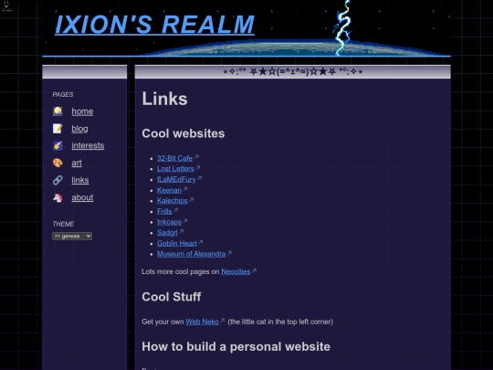Click the lightning bolt in the header banner
This screenshot has height=370, width=493.
[x=342, y=27]
